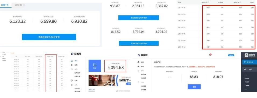257x98 pixels.
Task: Open the 官方公告 tab
Action: [91, 89]
